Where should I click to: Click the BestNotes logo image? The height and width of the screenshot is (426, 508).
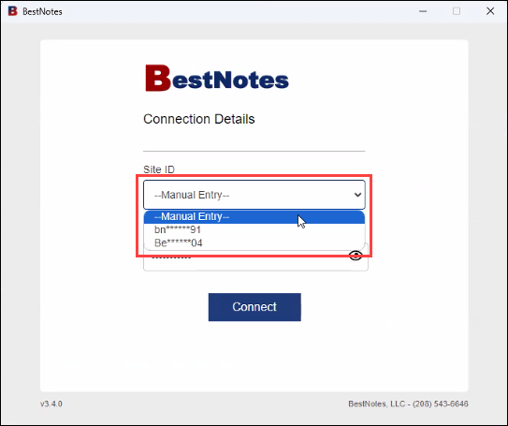[x=217, y=78]
